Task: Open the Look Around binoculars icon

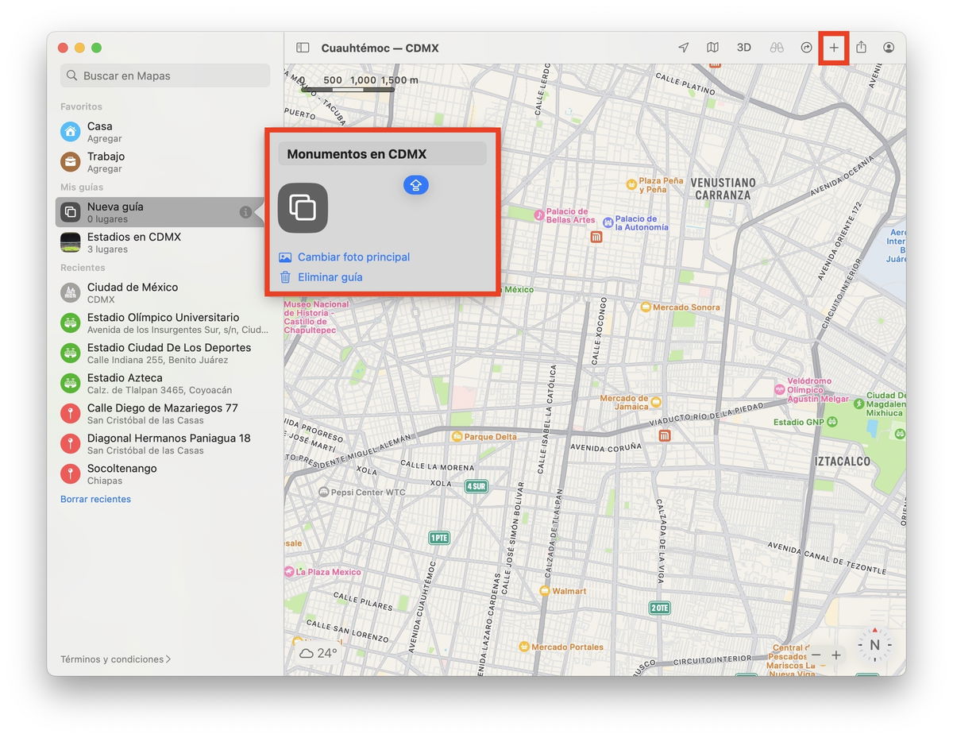Action: [x=776, y=48]
